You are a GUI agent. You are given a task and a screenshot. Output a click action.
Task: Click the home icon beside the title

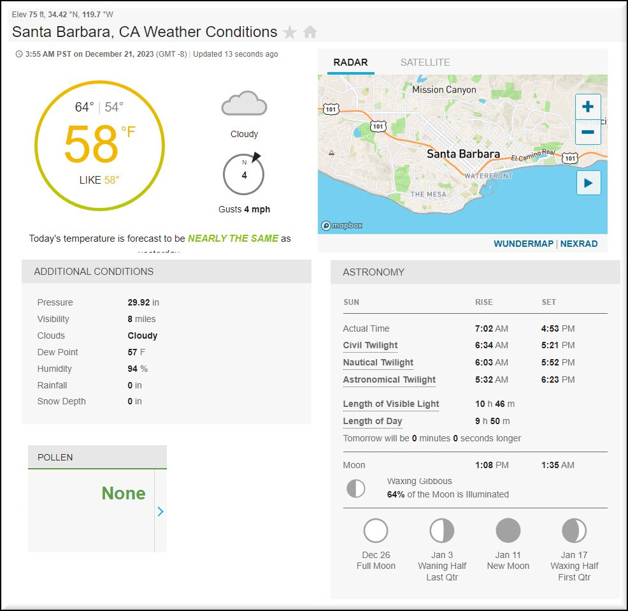[310, 33]
